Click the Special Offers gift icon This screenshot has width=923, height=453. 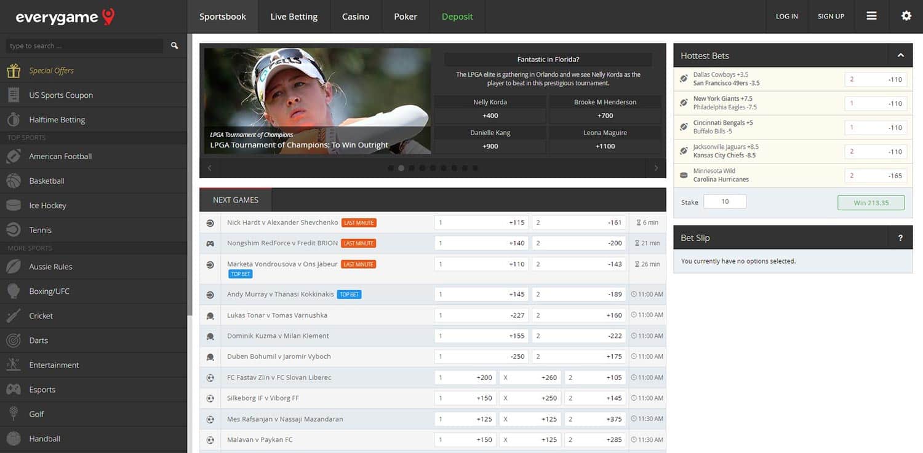pyautogui.click(x=14, y=71)
